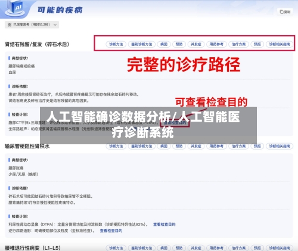The width and height of the screenshot is (298, 251).
Task: Click 血尿 symptom text
Action: (12, 72)
